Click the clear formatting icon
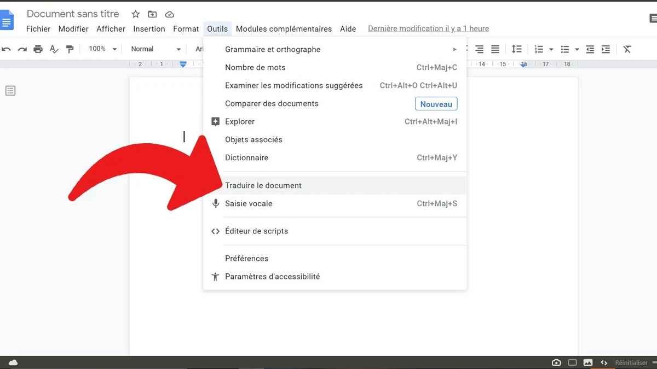This screenshot has height=369, width=657. point(627,49)
